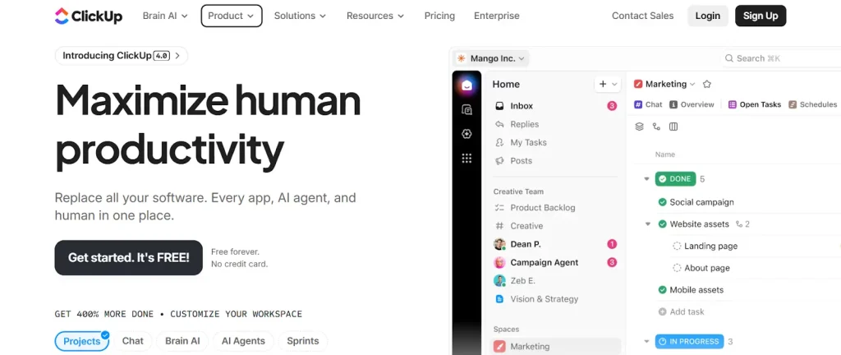Click the plus button next to Home
This screenshot has height=355, width=841.
point(603,84)
